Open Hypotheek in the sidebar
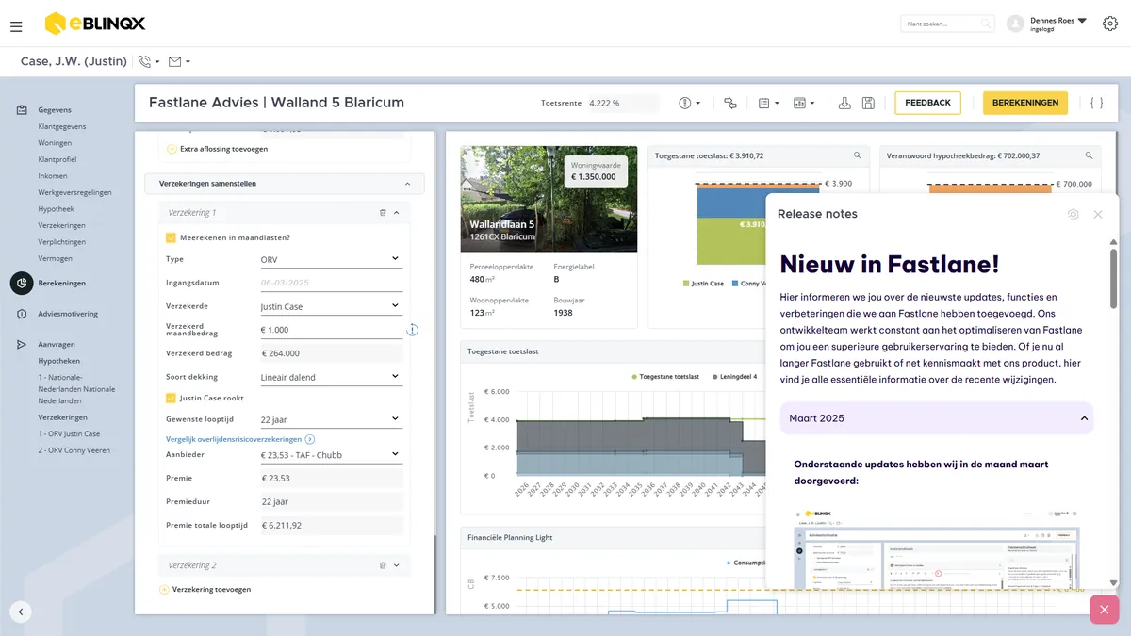The image size is (1131, 636). pos(56,209)
